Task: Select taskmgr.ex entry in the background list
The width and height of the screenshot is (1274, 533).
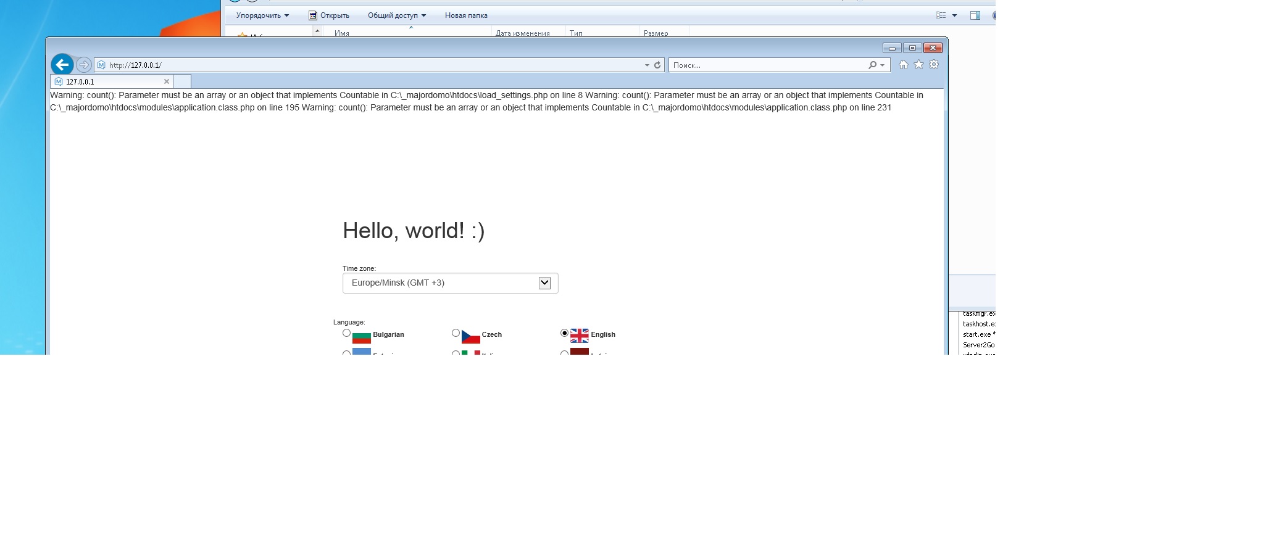Action: click(x=979, y=313)
